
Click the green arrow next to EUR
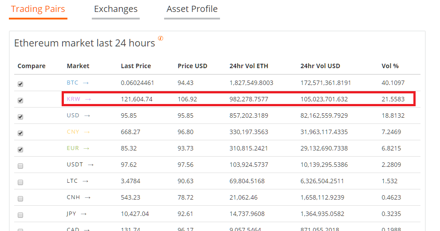coord(86,148)
